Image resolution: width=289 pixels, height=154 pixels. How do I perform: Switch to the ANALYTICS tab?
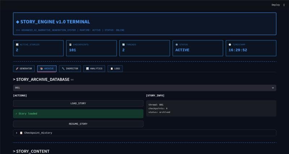pos(94,69)
